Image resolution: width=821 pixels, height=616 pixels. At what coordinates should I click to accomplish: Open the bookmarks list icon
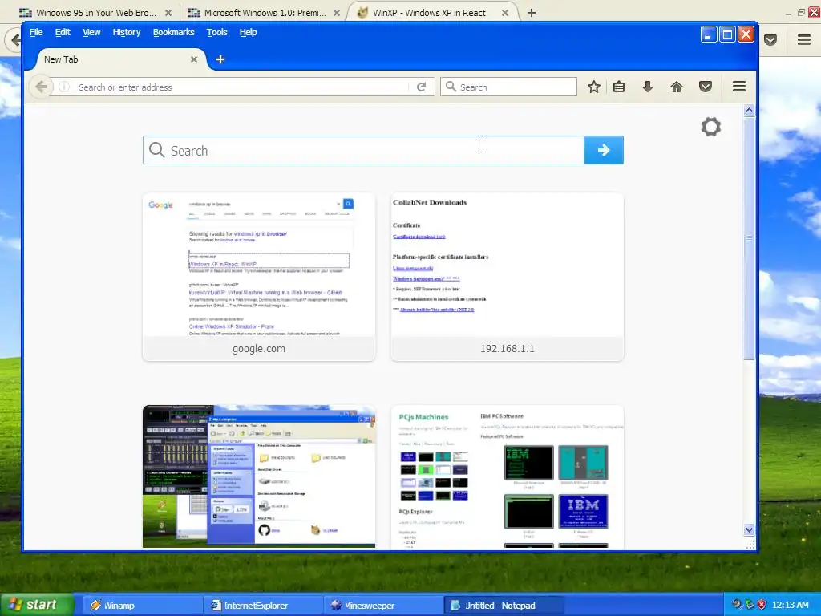[x=619, y=87]
